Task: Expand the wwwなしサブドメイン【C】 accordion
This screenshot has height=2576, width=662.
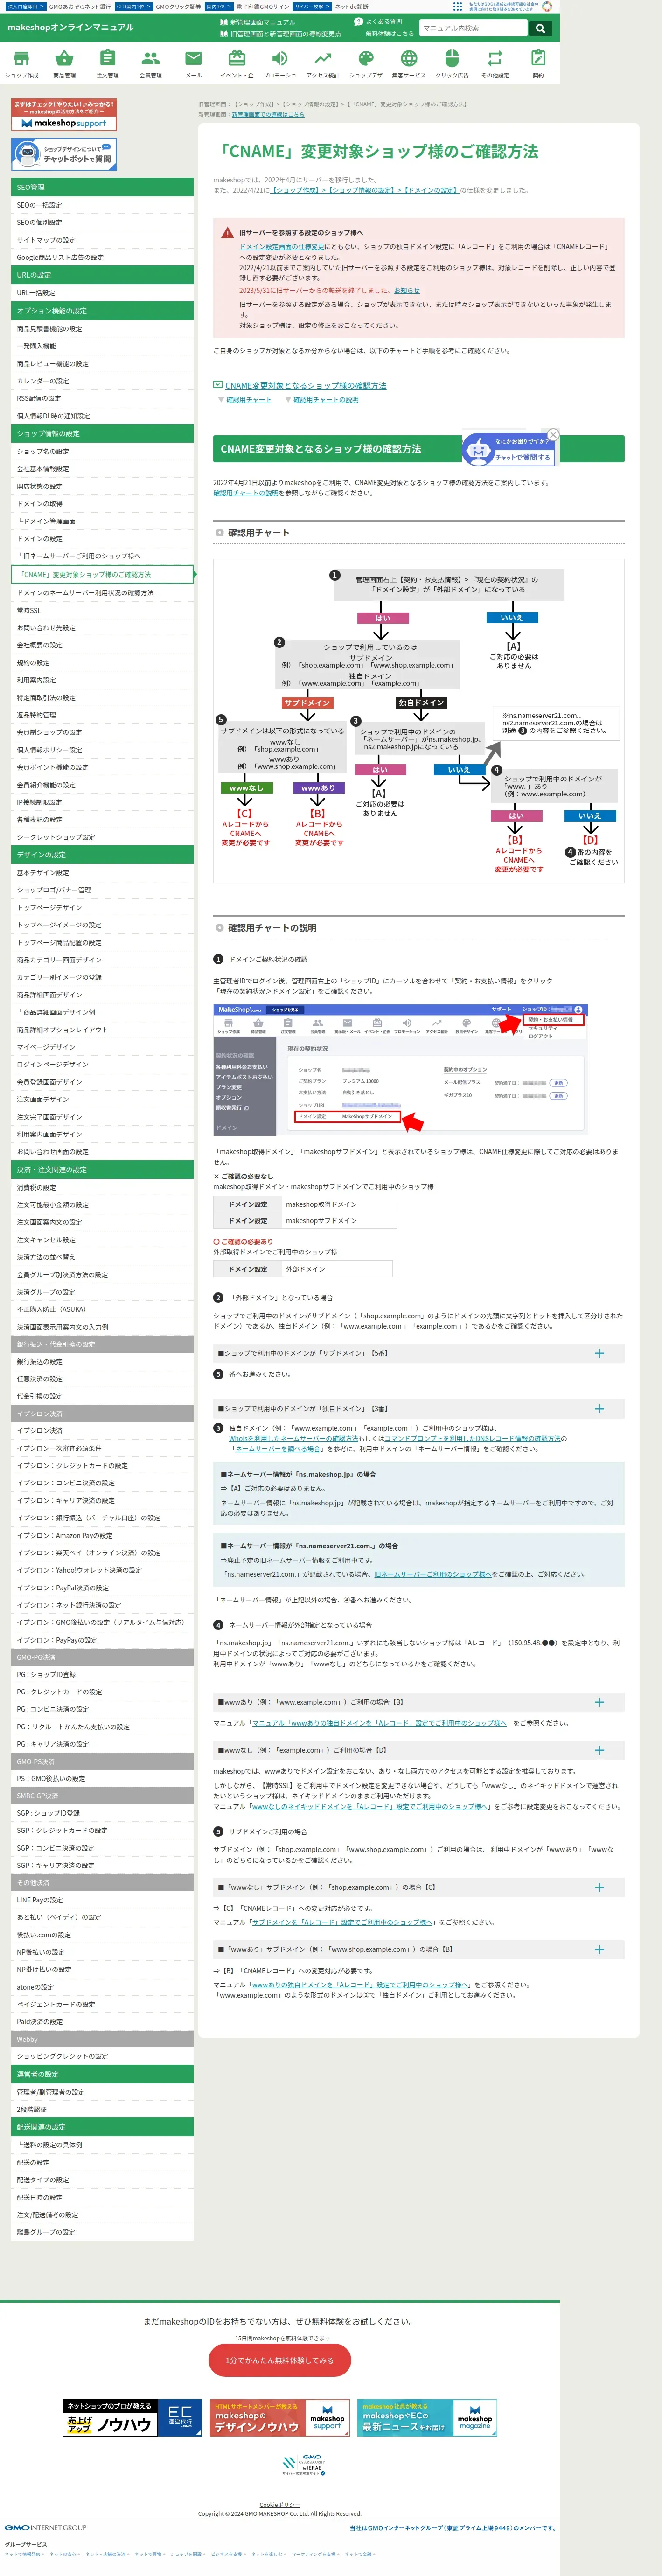Action: [x=419, y=1888]
